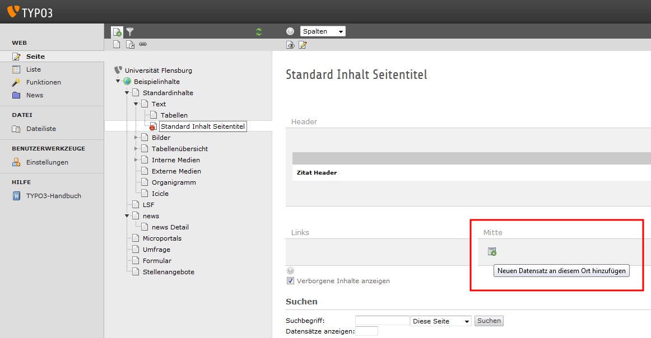651x338 pixels.
Task: Select the Stellenangebote page in tree
Action: click(168, 272)
